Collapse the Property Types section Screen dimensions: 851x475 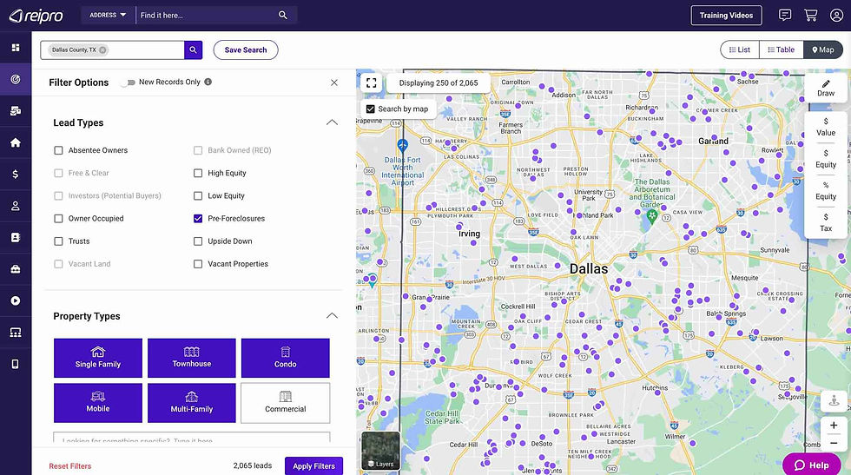[332, 316]
